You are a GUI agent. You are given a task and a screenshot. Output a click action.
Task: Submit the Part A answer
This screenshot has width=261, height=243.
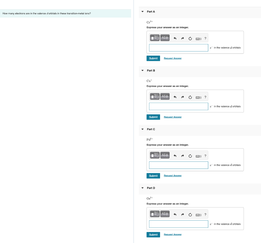pos(153,58)
